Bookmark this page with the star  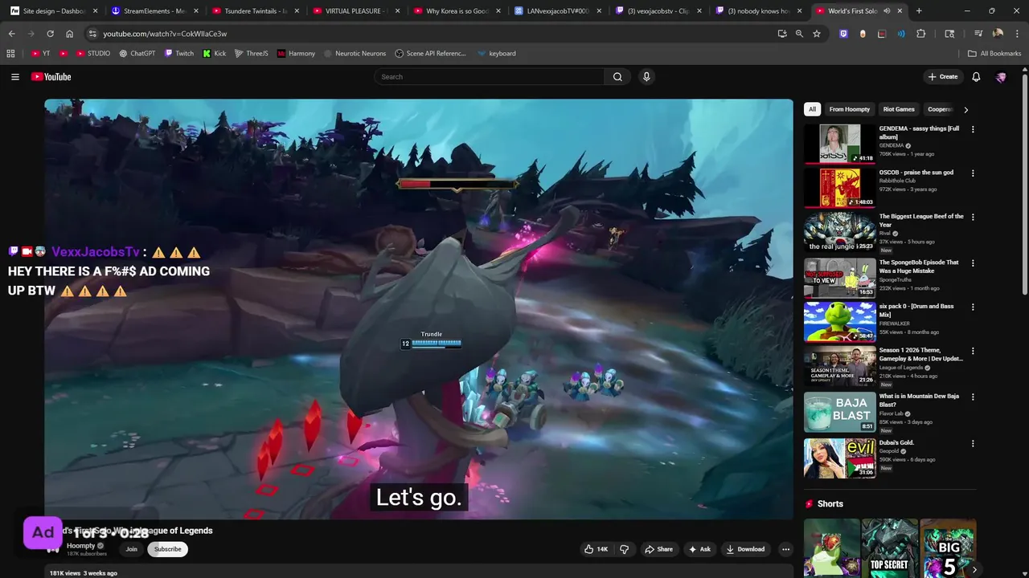tap(817, 34)
